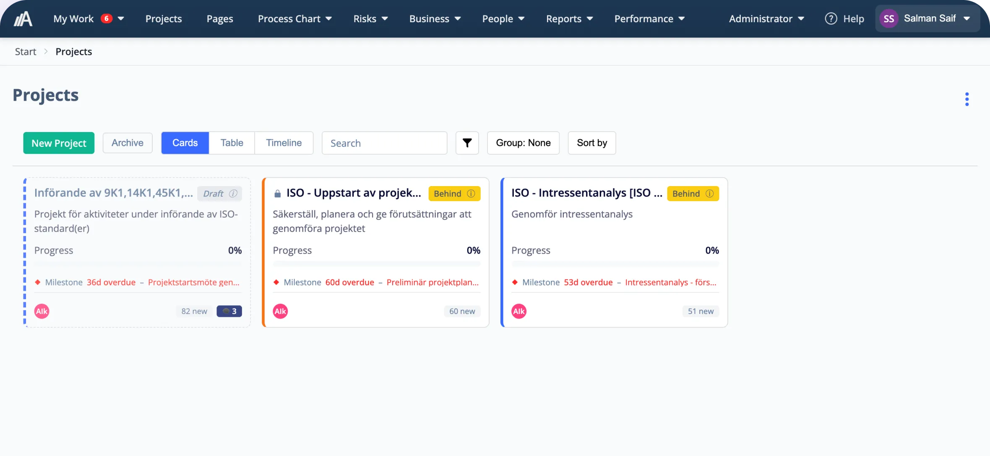Viewport: 990px width, 456px height.
Task: Click the Alk avatar on the ISO - Intressentanalys card
Action: [519, 311]
